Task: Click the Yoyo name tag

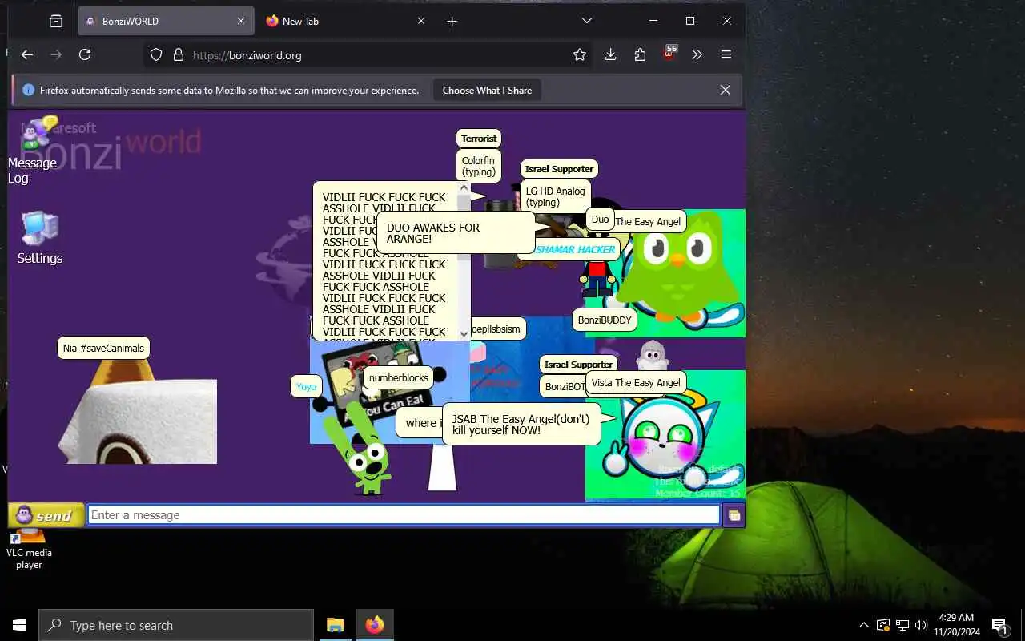Action: tap(306, 386)
